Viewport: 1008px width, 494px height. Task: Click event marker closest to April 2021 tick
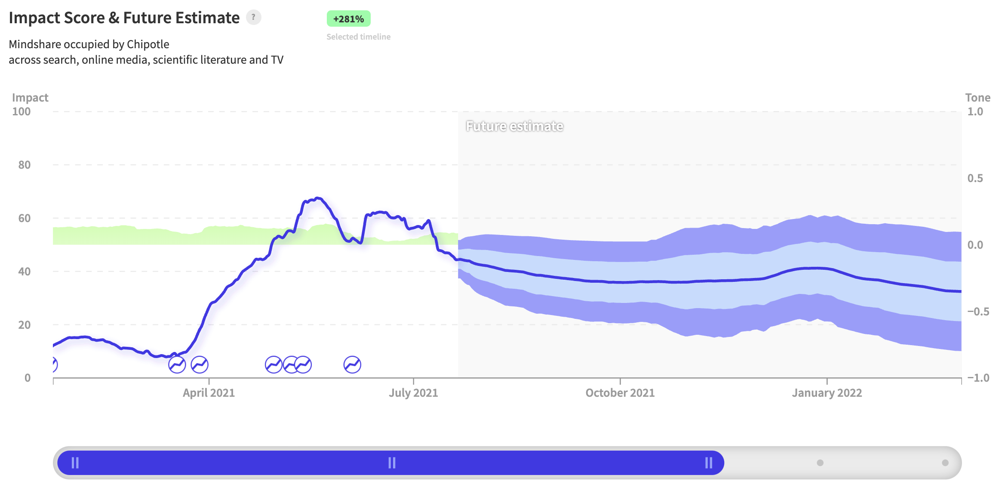200,364
